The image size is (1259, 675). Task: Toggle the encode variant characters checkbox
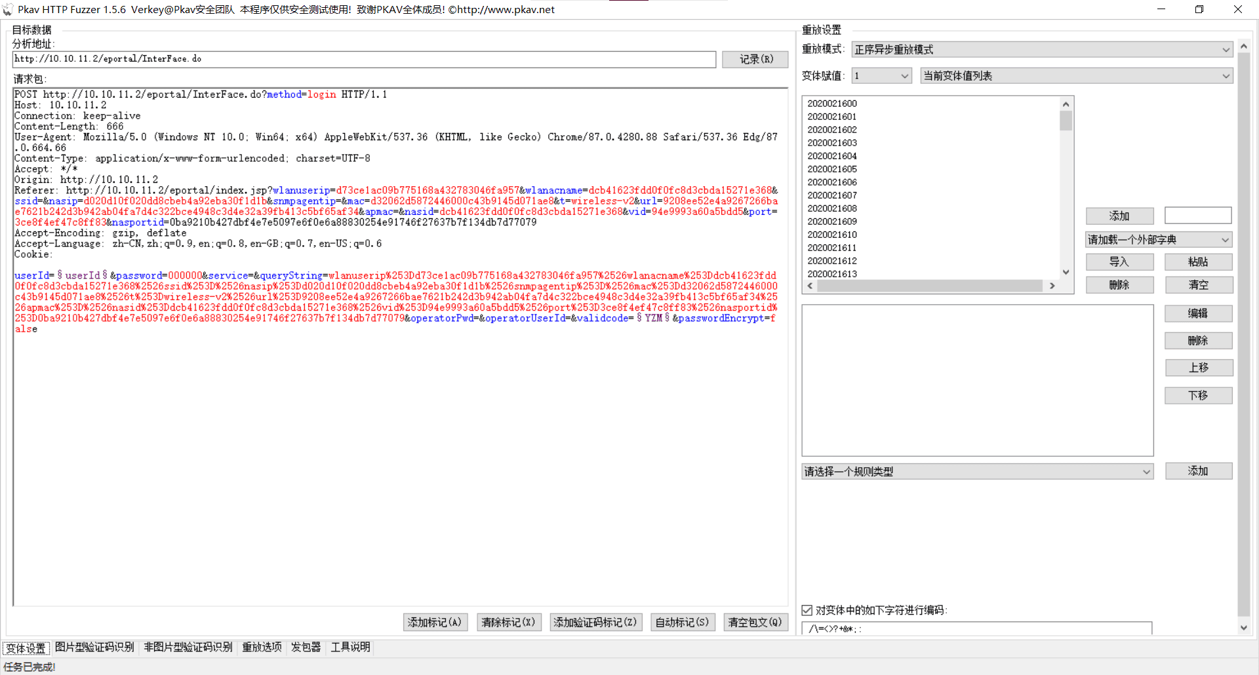(x=807, y=610)
